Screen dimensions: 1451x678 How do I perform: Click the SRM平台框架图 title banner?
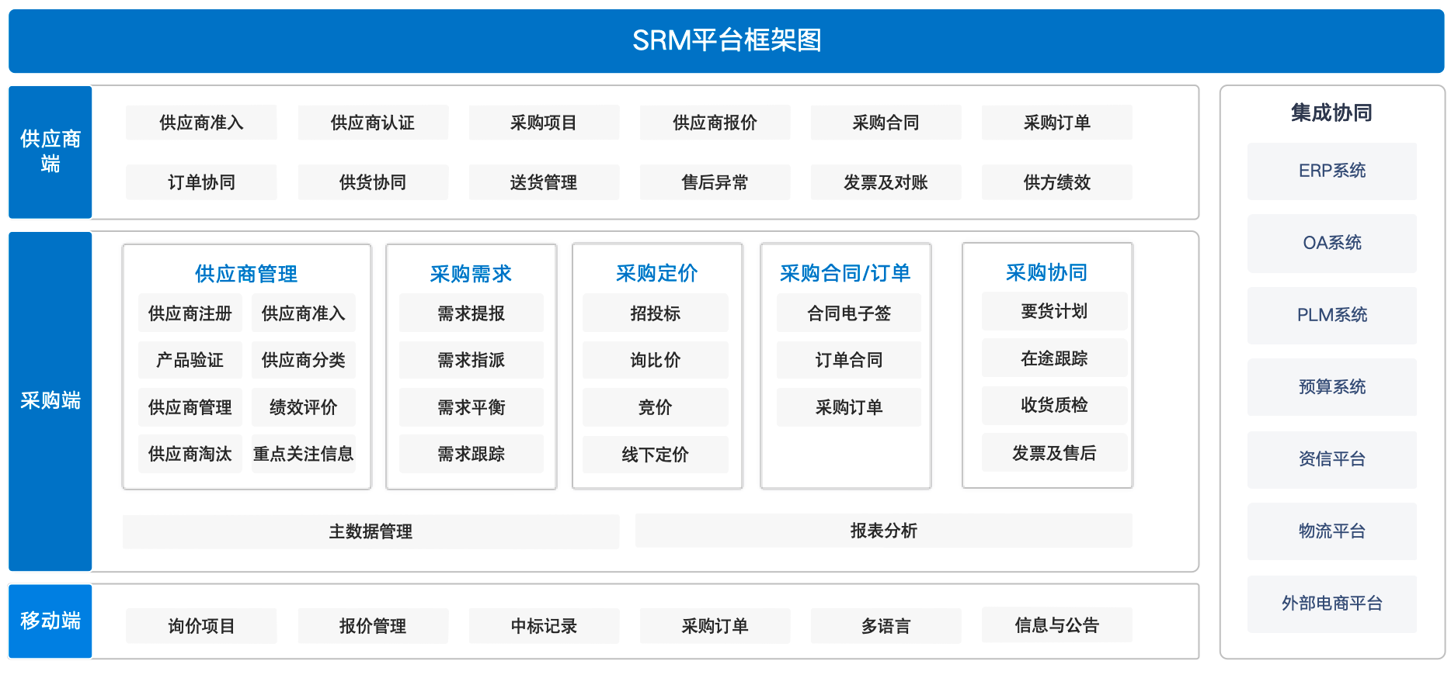pyautogui.click(x=726, y=40)
